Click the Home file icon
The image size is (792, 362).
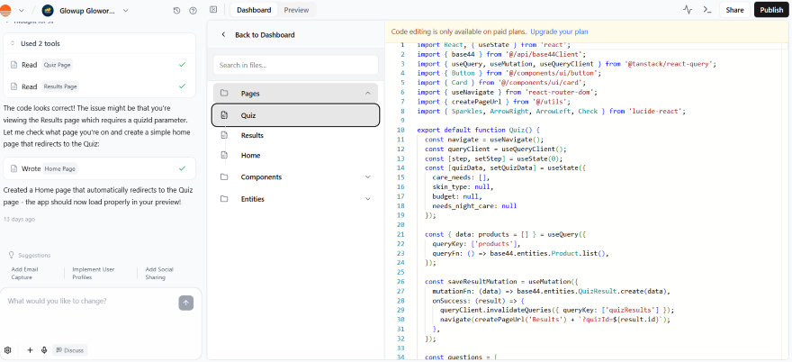tap(224, 155)
